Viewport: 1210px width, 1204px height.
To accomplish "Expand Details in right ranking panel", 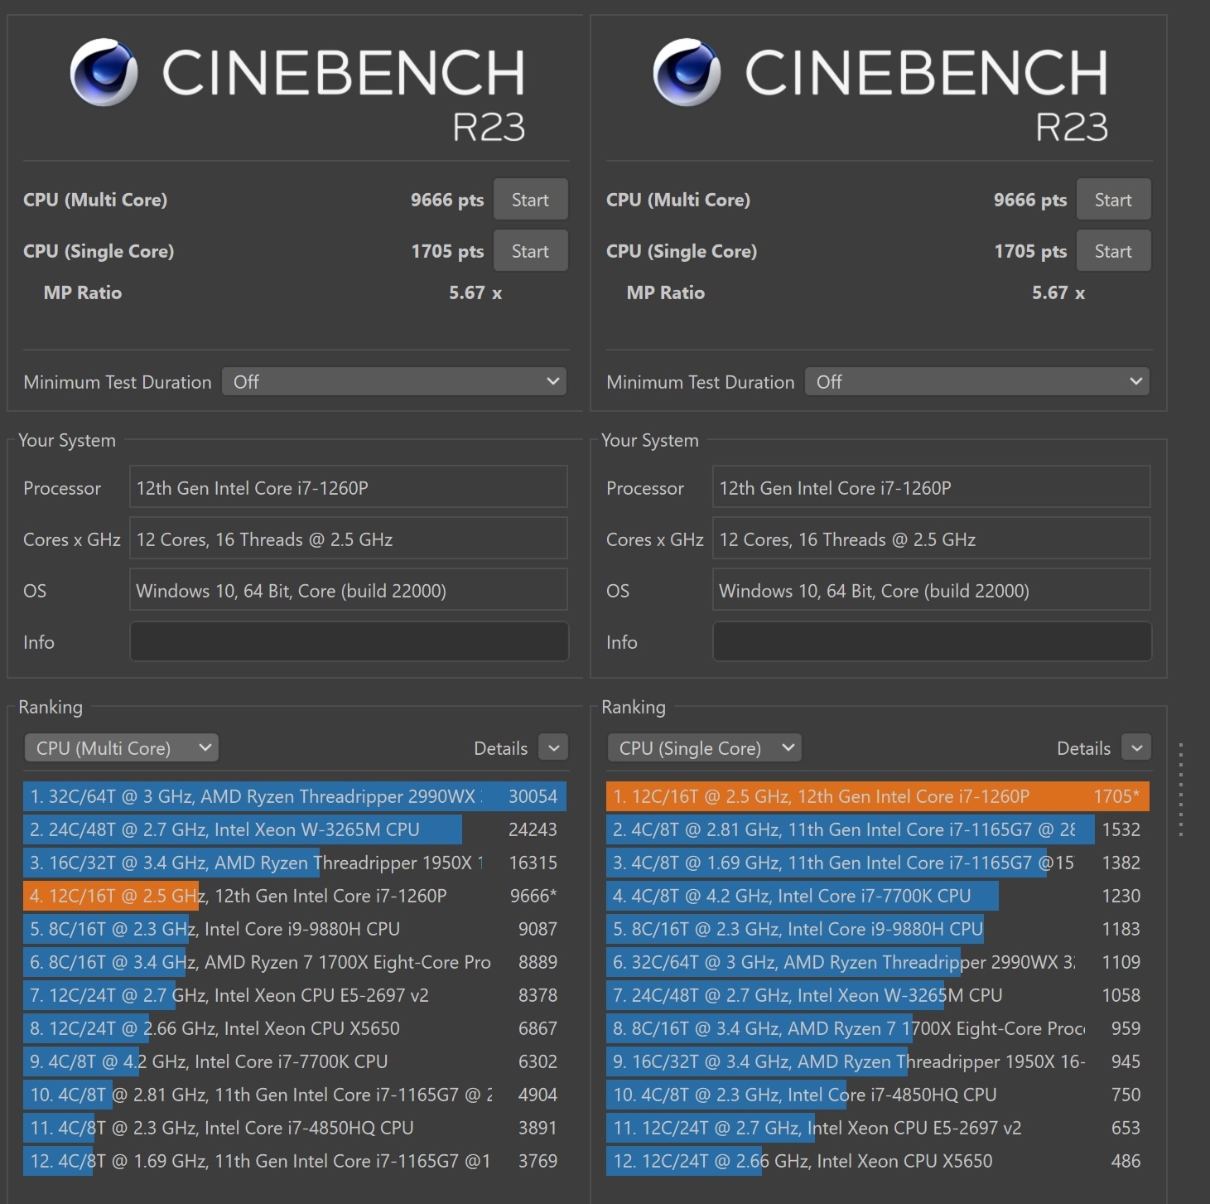I will click(1136, 748).
